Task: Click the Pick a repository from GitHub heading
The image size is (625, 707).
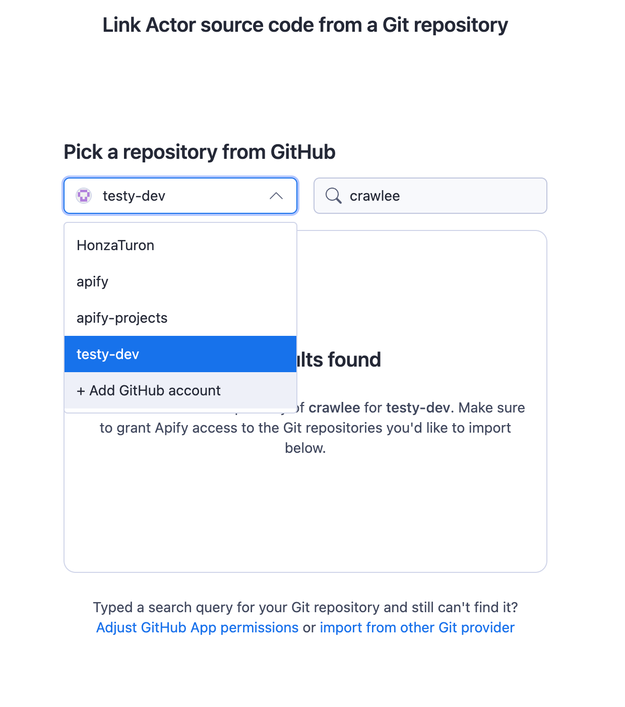Action: 199,151
